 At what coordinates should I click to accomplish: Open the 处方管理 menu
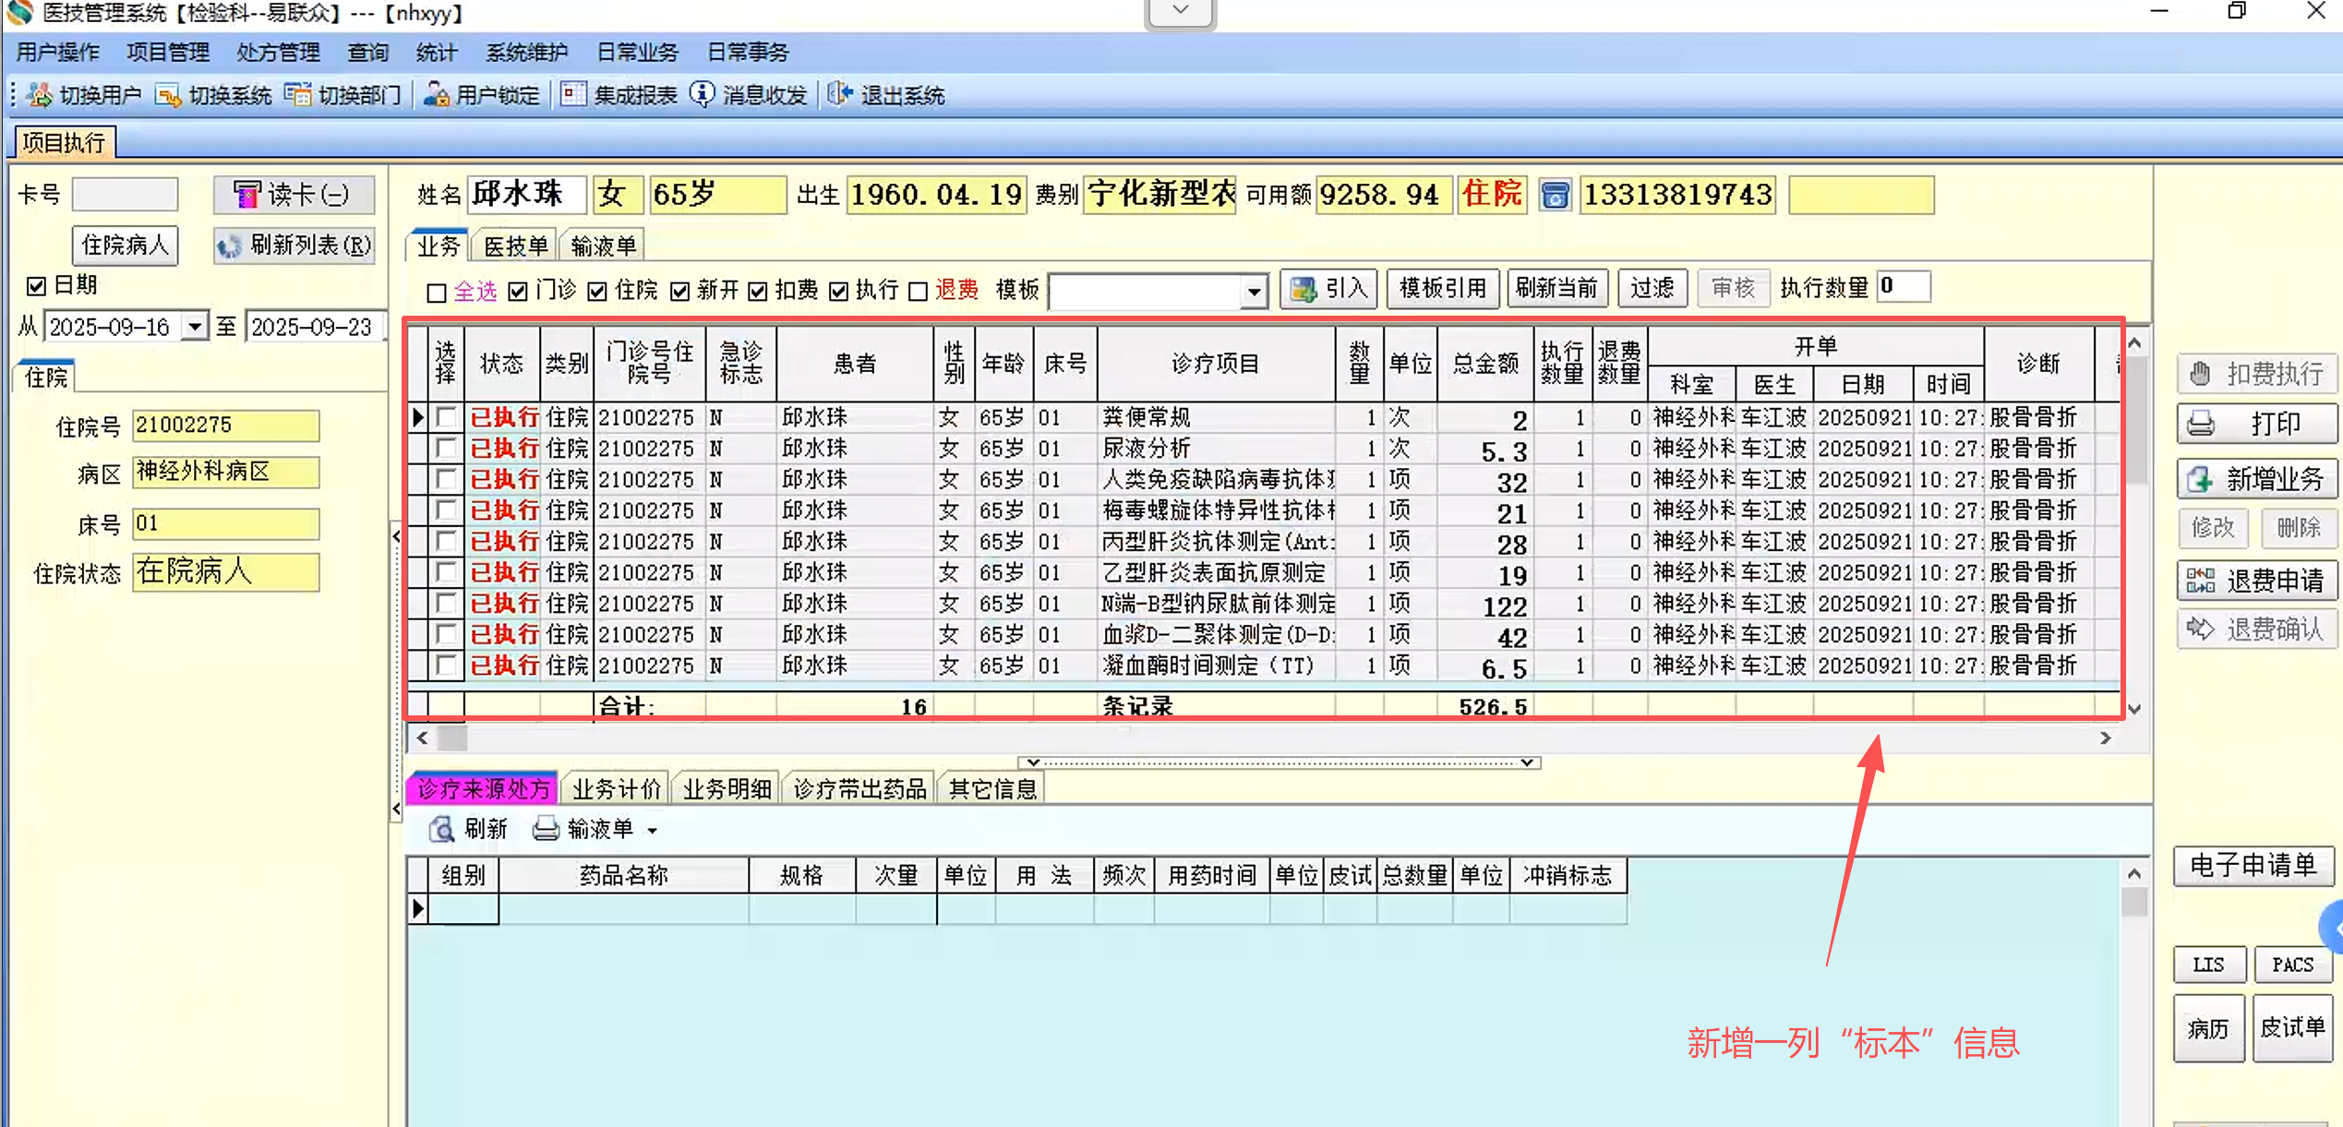pyautogui.click(x=278, y=53)
